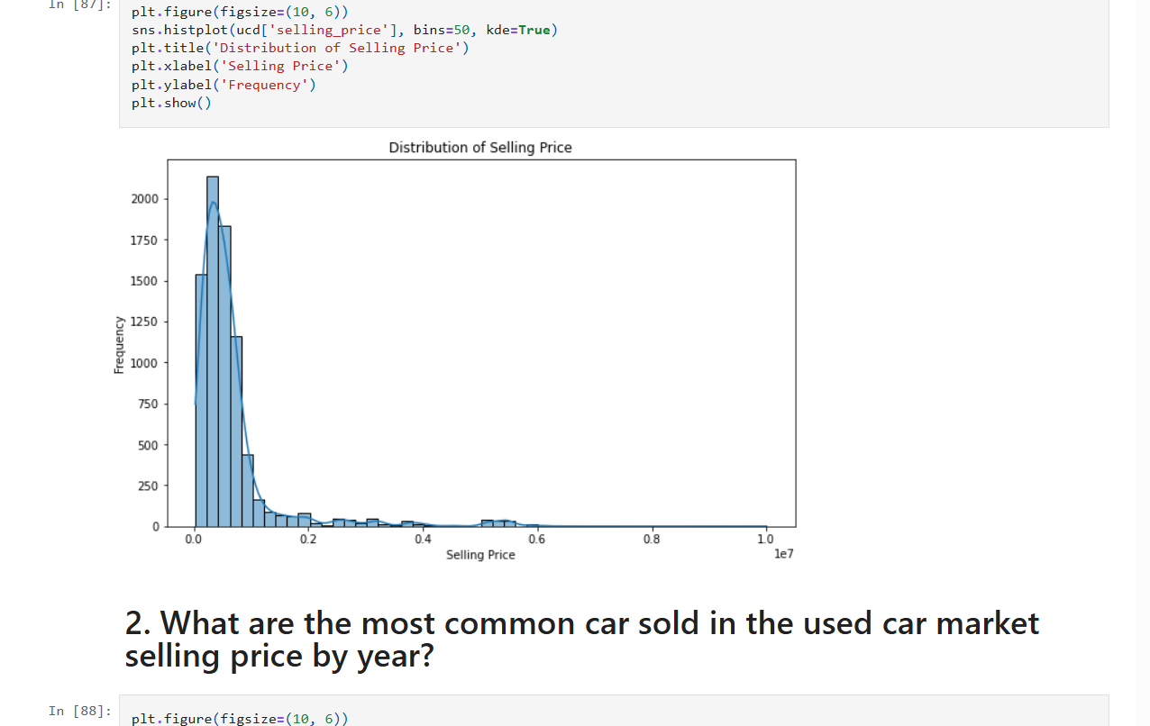Image resolution: width=1150 pixels, height=726 pixels.
Task: Click the 1e7 exponent label
Action: pos(783,554)
